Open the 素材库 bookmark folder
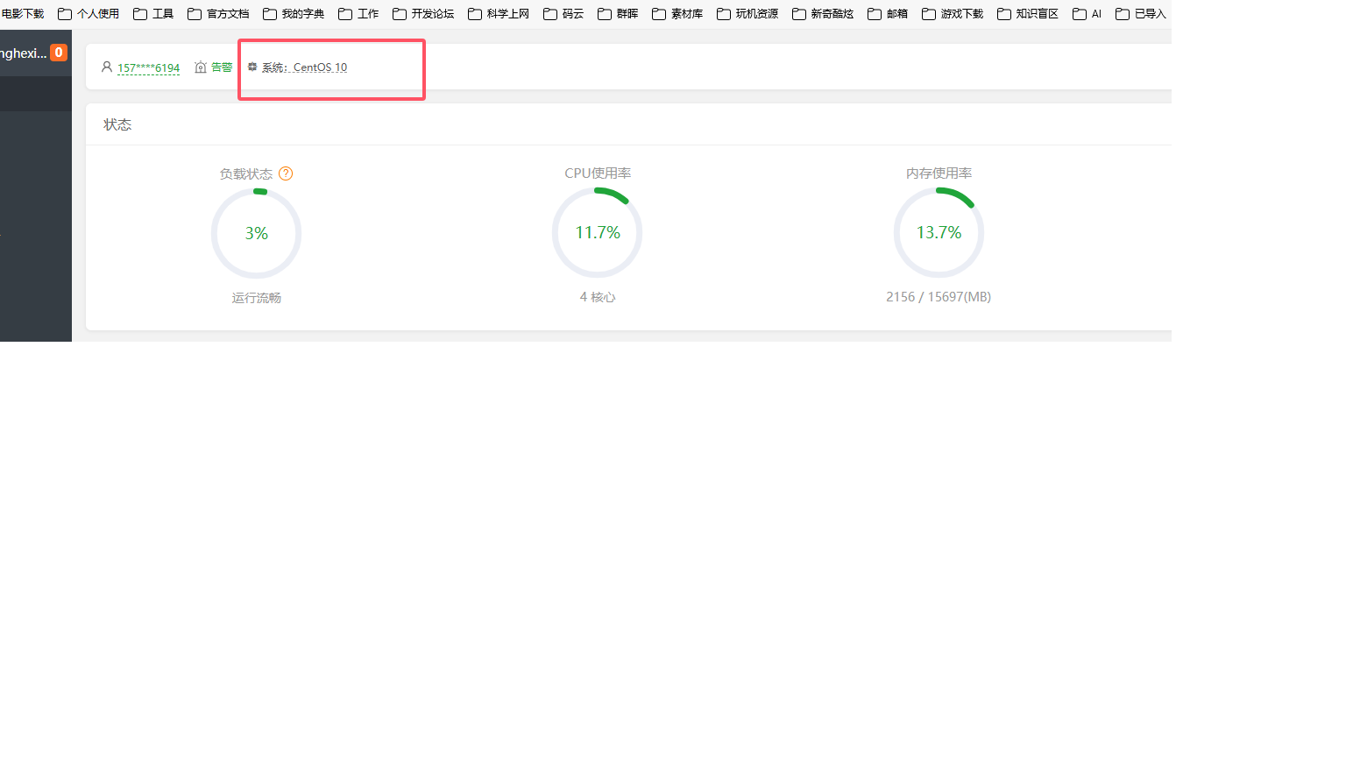Screen dimensions: 1346x757 (677, 14)
